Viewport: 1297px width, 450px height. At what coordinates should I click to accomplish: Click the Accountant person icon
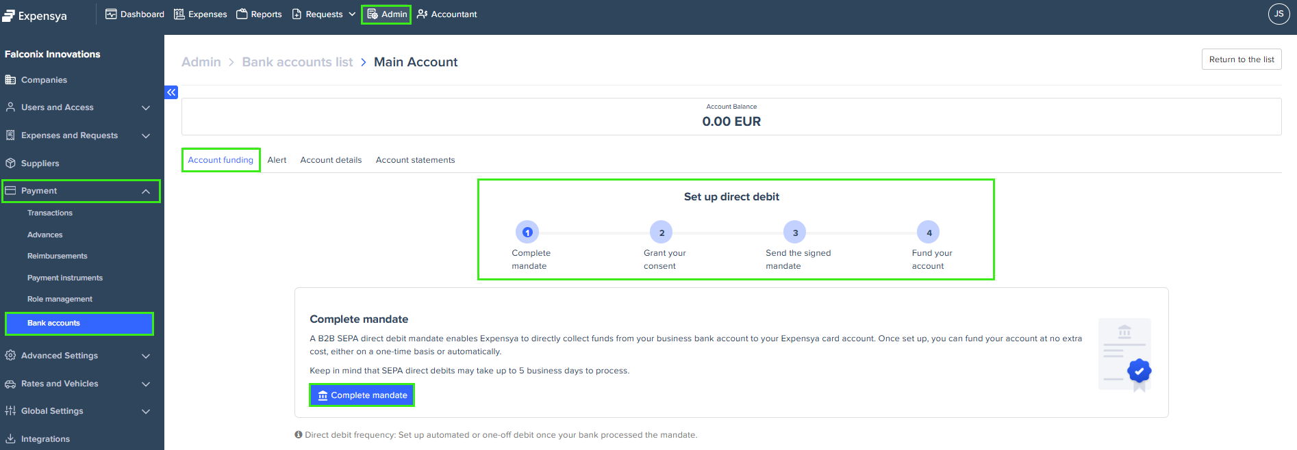point(423,14)
